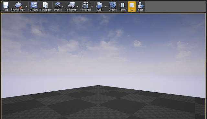Click the Save toolbar icon
This screenshot has width=207, height=119.
click(x=6, y=6)
